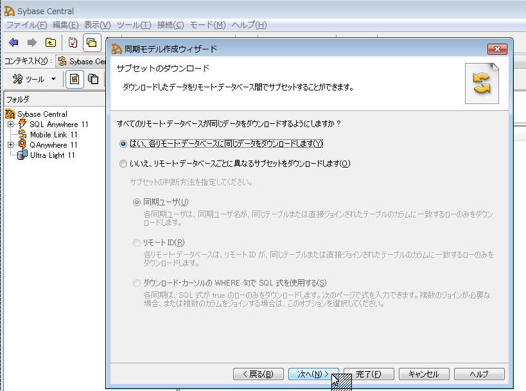
Task: Expand the QAnywhere 11 tree node
Action: click(x=10, y=145)
